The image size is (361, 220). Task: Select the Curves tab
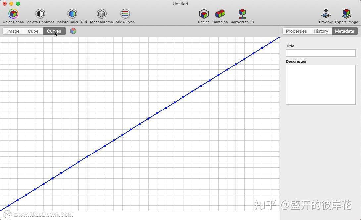coord(54,31)
